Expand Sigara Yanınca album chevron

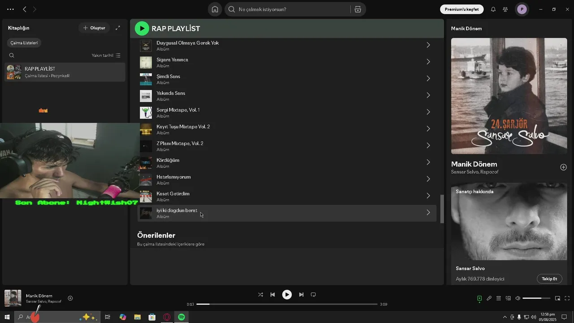click(428, 62)
